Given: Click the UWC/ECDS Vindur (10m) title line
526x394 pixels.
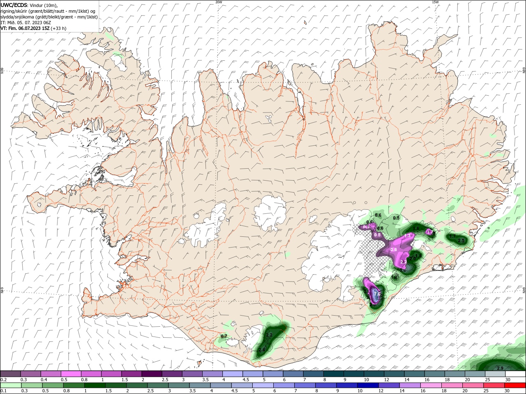Looking at the screenshot, I should pyautogui.click(x=29, y=5).
